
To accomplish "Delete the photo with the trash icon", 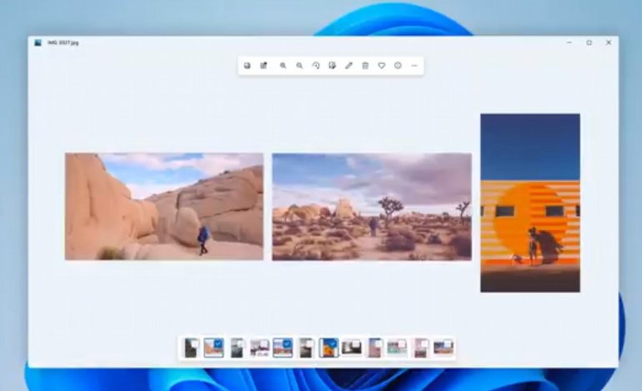I will 365,66.
